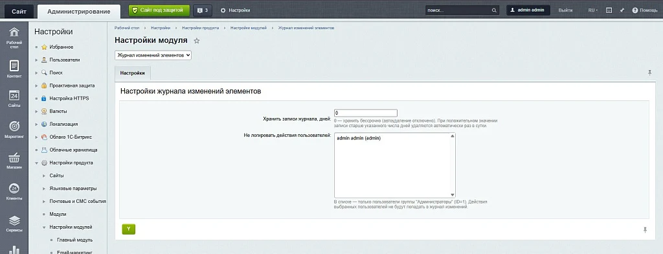Select admin admin (admin) in user list
The image size is (663, 254).
359,138
